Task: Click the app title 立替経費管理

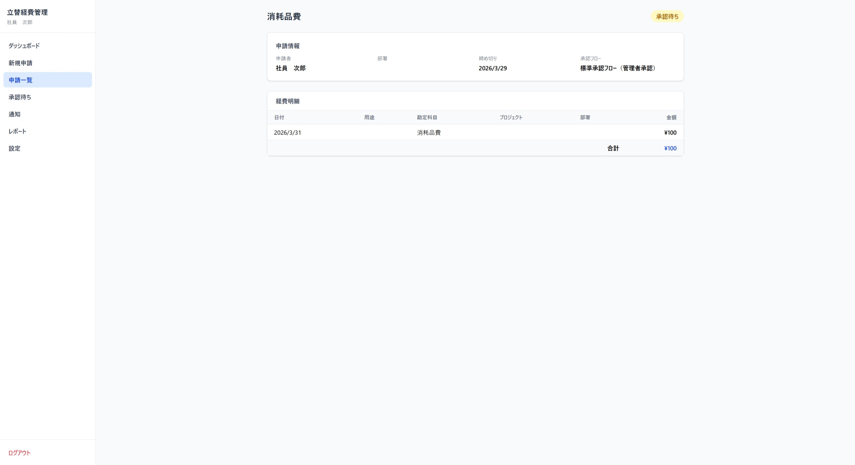Action: (x=28, y=12)
